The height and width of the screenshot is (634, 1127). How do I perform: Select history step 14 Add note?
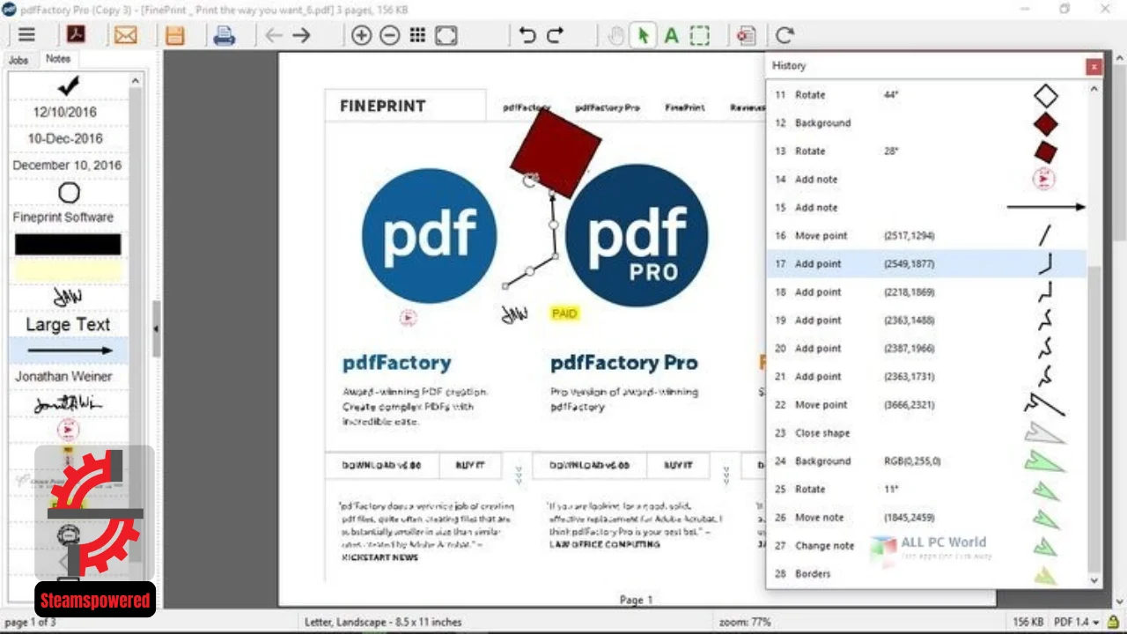[926, 179]
